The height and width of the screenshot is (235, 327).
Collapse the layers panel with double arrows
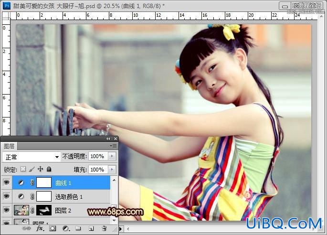[x=108, y=139]
